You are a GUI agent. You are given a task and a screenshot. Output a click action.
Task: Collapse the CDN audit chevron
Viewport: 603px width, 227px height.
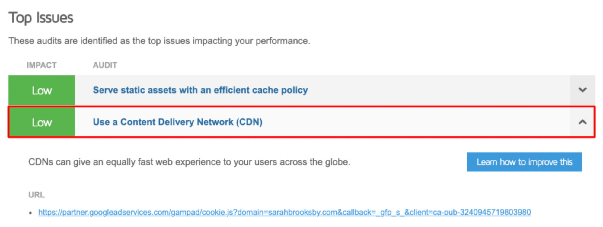pos(582,122)
